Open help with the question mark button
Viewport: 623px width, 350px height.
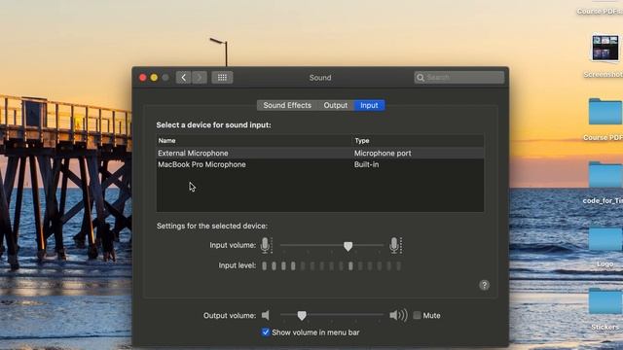pos(484,285)
